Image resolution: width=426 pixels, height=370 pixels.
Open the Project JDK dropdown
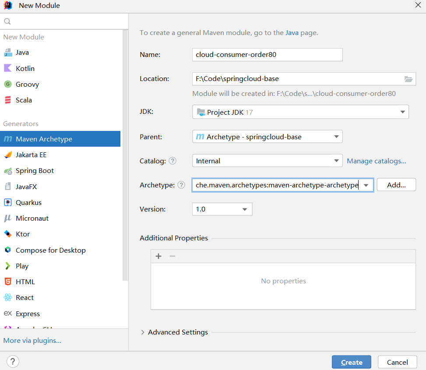pos(300,112)
